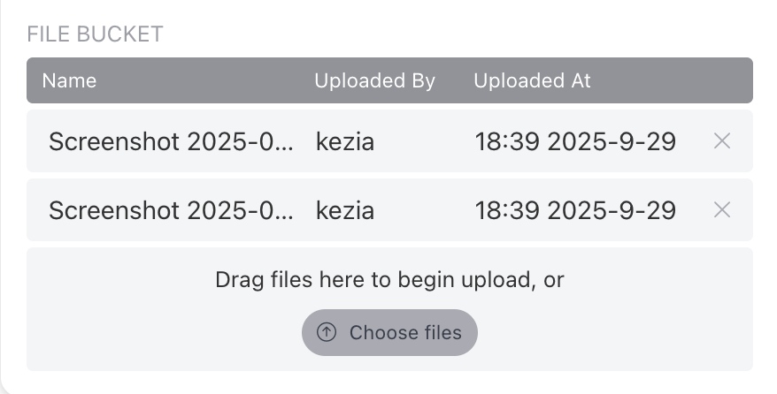Click the Uploaded At column header
The height and width of the screenshot is (394, 777).
pyautogui.click(x=532, y=80)
